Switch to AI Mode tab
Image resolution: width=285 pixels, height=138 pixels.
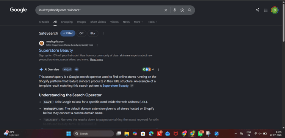44,22
